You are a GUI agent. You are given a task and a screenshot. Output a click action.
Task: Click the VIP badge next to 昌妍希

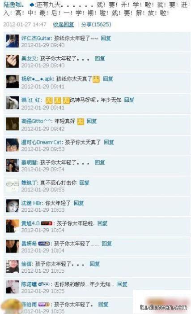(44, 244)
